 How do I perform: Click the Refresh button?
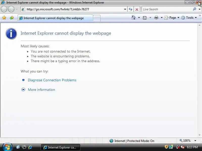pos(131,9)
